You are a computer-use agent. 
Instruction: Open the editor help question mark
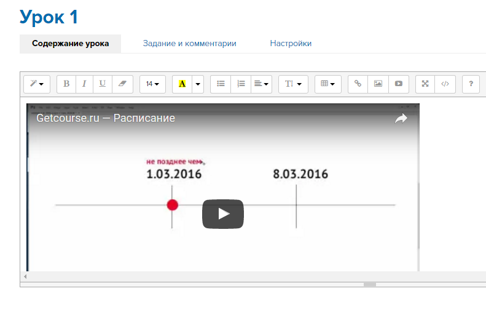[x=471, y=84]
